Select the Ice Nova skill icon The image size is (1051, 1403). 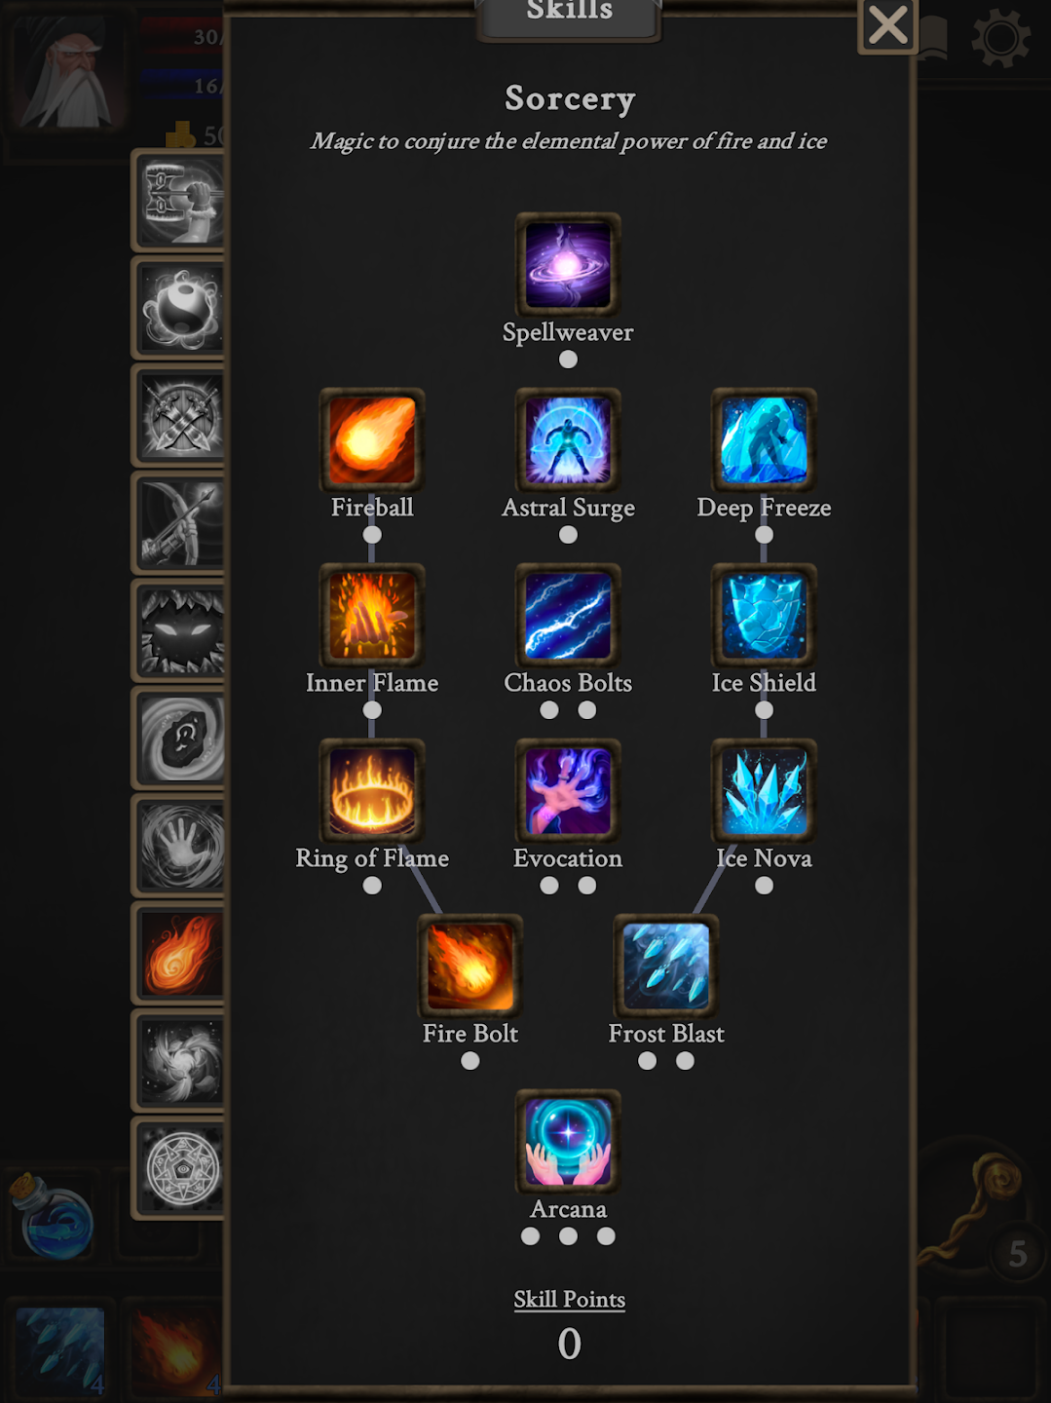click(764, 790)
